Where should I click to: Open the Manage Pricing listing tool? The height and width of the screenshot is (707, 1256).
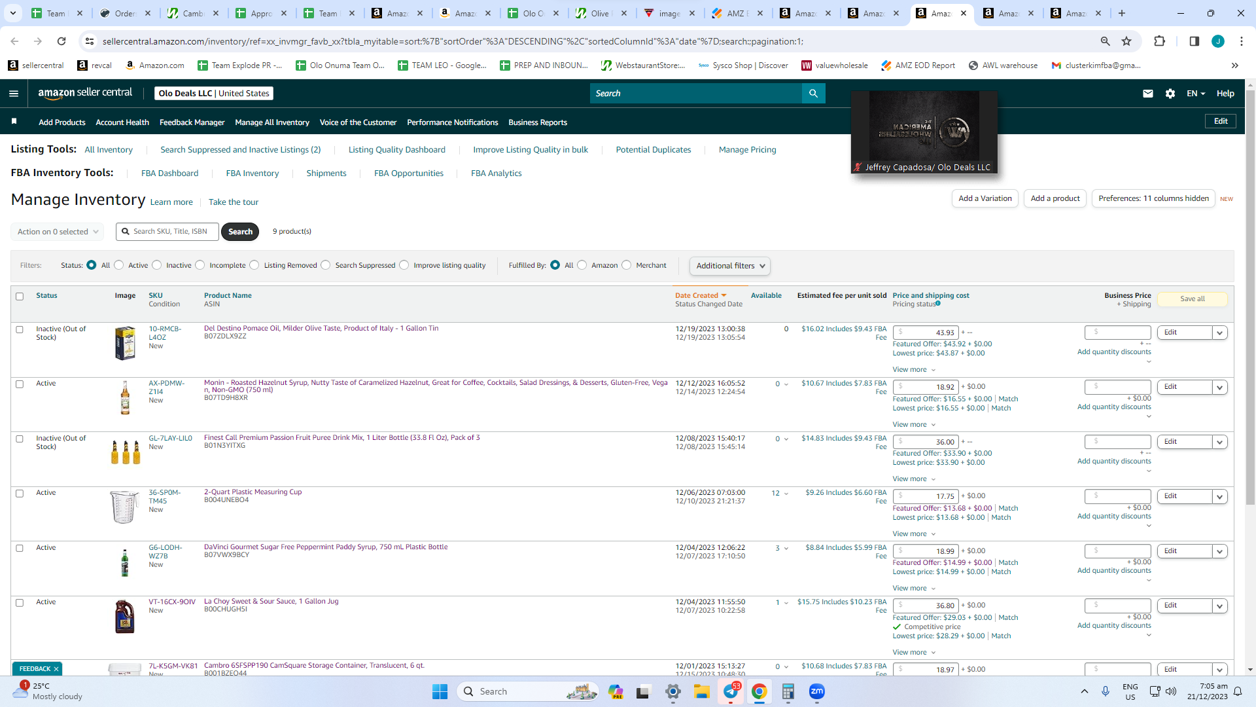[747, 150]
